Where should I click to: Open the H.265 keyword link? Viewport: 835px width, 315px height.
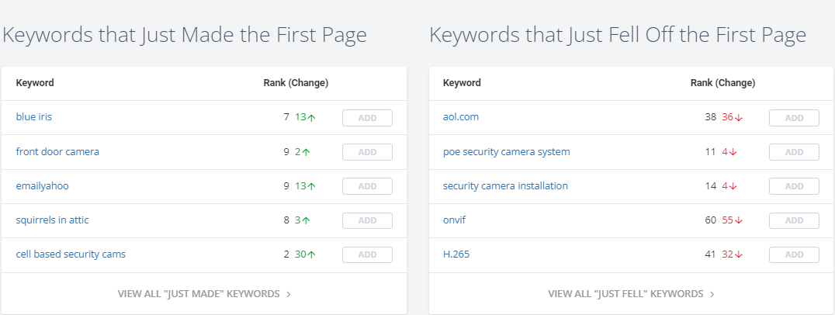(456, 254)
